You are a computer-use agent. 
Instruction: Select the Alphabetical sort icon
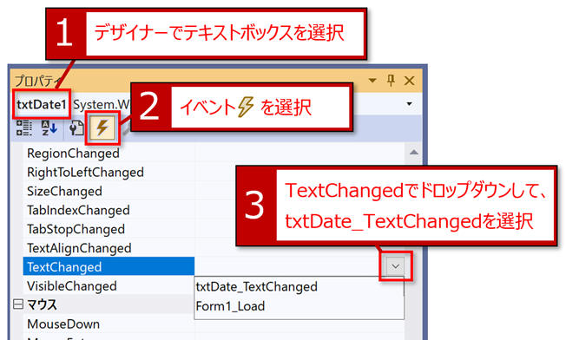click(49, 128)
